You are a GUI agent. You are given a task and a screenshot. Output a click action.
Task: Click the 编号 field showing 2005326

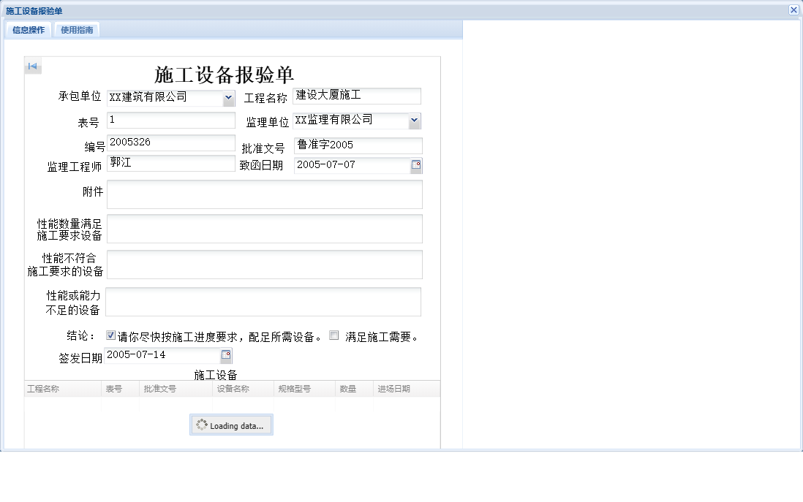[171, 142]
